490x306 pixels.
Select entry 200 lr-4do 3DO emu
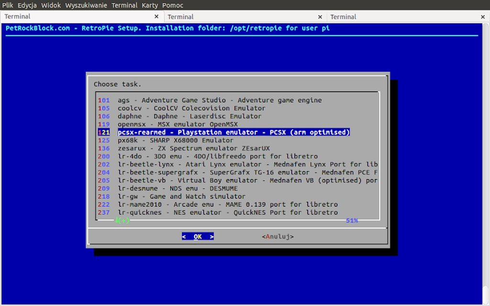pos(208,157)
